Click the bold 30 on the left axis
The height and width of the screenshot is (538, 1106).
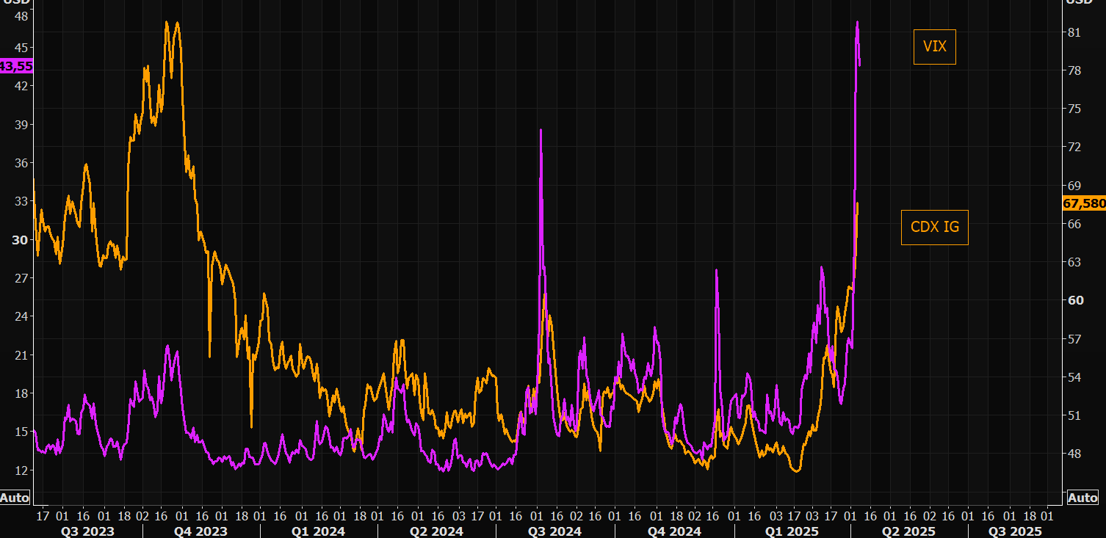20,239
